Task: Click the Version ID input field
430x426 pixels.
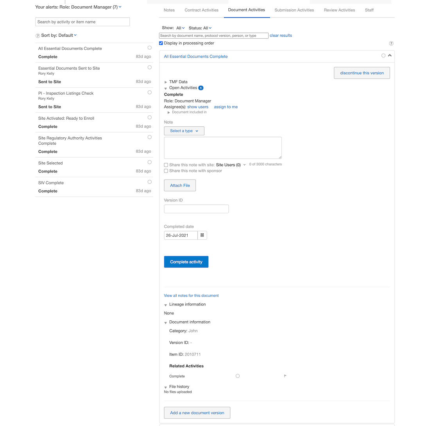Action: 196,209
